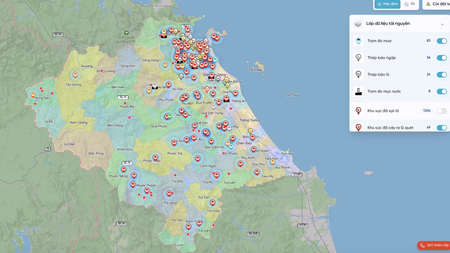Click the red dot at Đông Giang
The width and height of the screenshot is (450, 253).
102,71
